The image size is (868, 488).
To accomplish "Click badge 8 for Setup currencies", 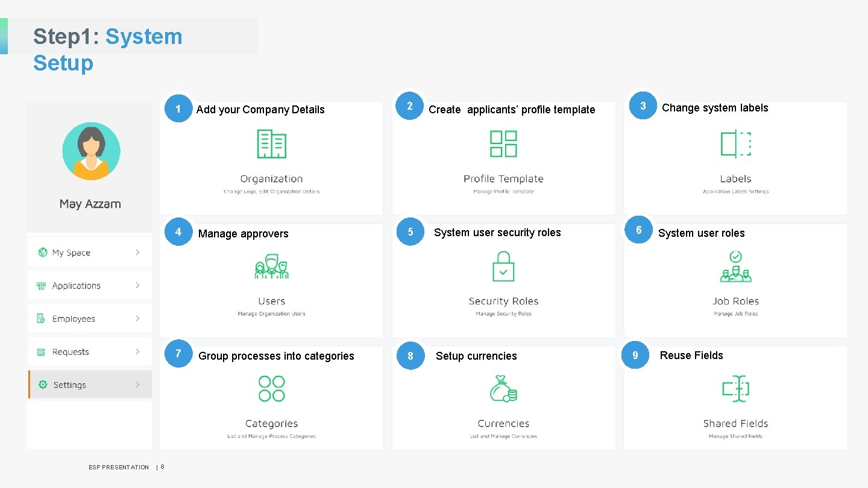I will click(x=410, y=355).
